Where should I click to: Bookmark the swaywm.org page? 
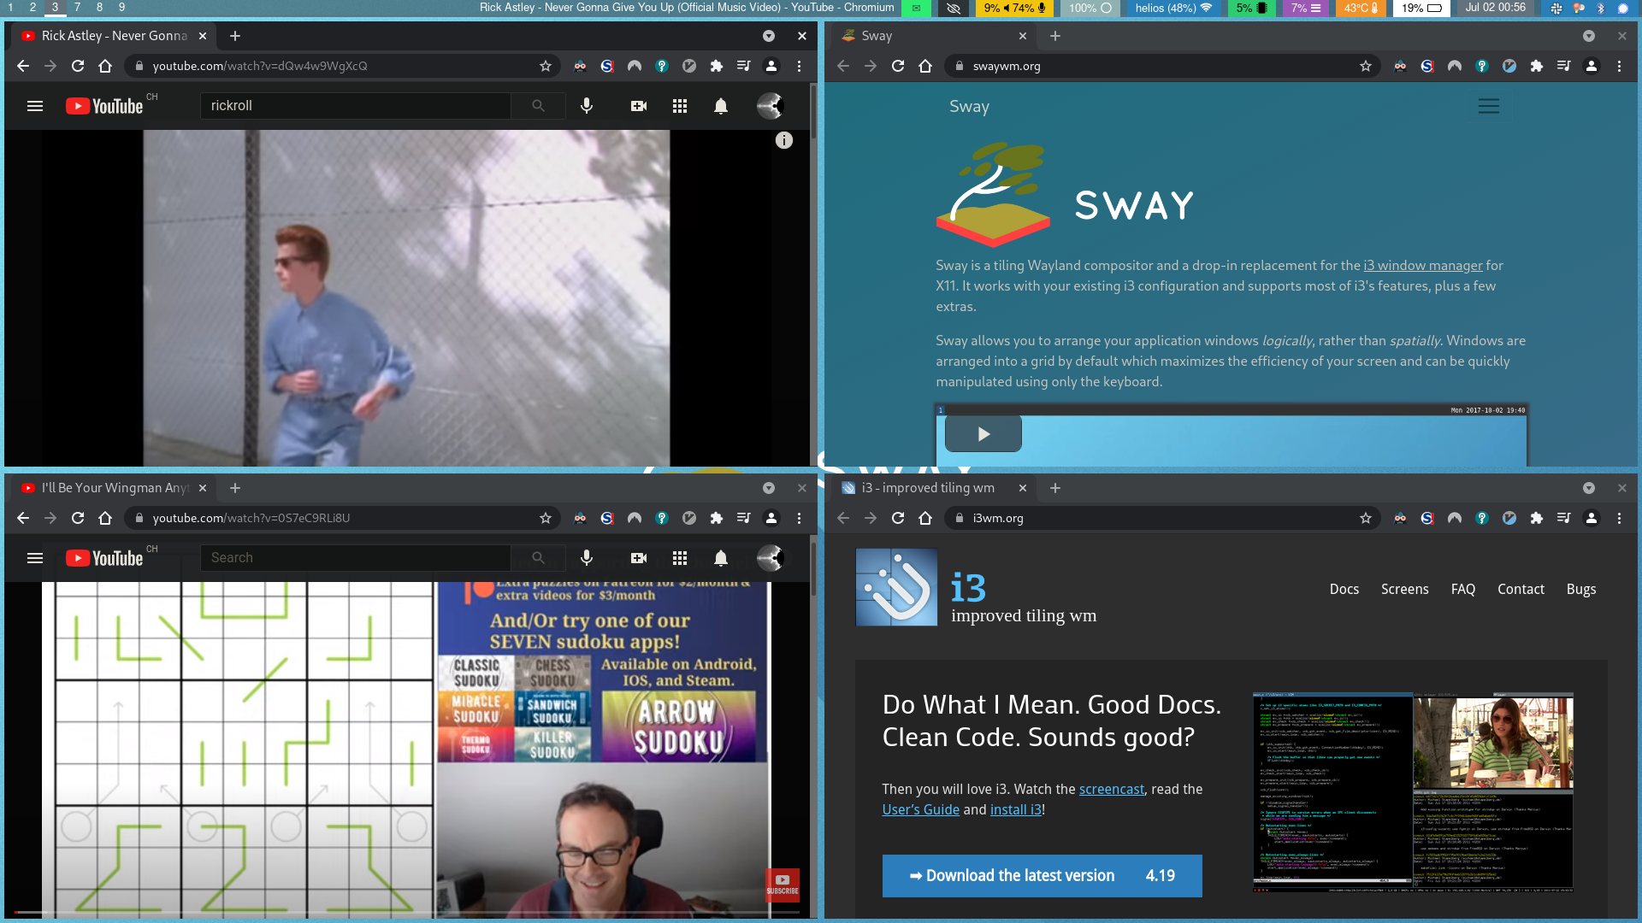(x=1366, y=66)
